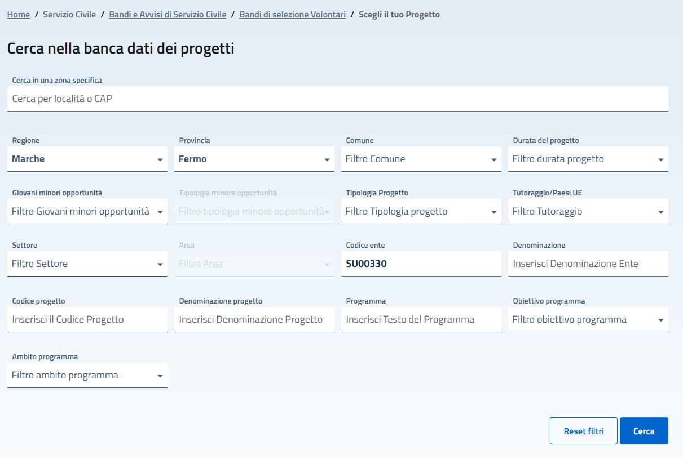Focus the Programma text input
Screen dimensions: 683x459
click(x=421, y=320)
